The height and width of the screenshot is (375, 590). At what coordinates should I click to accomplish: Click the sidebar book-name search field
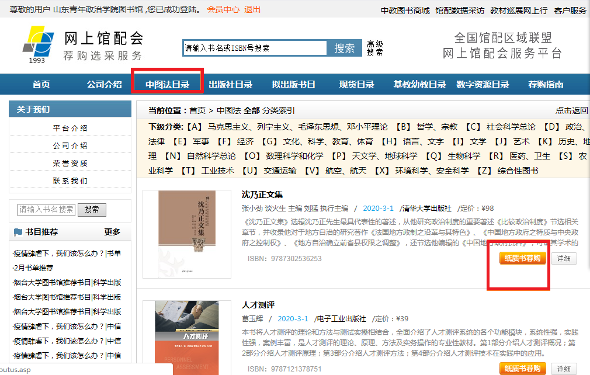point(47,209)
